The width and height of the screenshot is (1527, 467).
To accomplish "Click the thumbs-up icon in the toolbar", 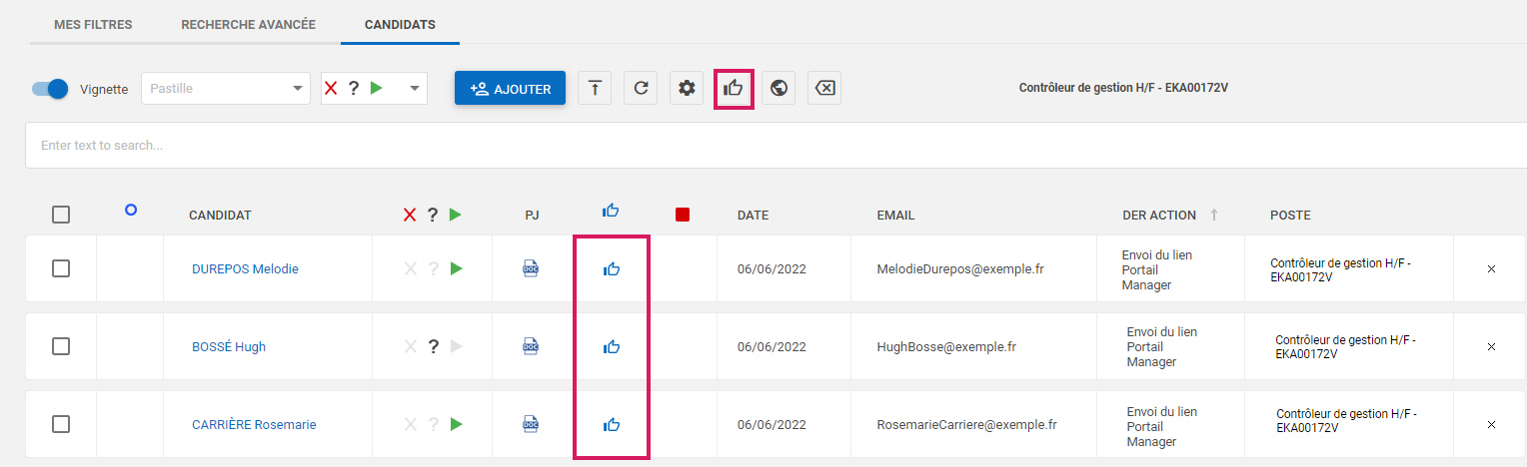I will [x=733, y=88].
